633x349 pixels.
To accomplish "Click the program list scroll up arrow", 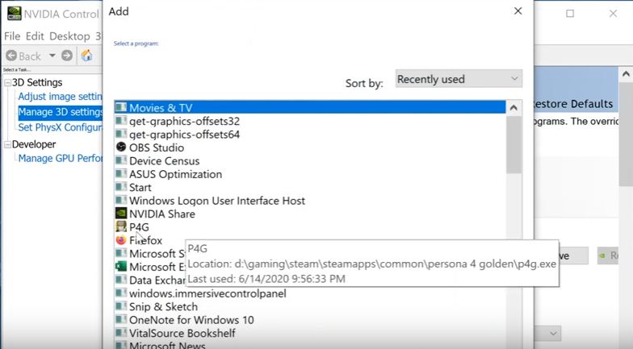I will click(x=514, y=108).
